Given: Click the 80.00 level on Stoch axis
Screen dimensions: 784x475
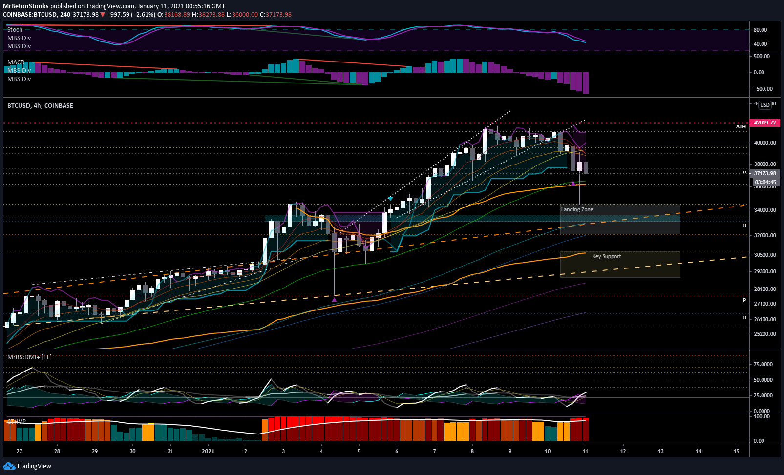Looking at the screenshot, I should tap(760, 30).
